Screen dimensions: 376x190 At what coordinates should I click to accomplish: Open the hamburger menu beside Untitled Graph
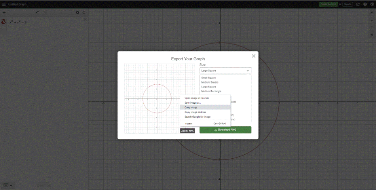tap(4, 4)
